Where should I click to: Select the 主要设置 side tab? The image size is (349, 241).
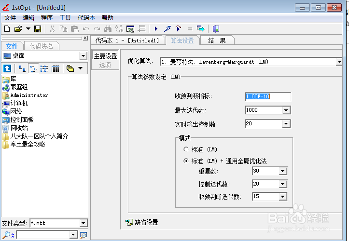(x=106, y=56)
